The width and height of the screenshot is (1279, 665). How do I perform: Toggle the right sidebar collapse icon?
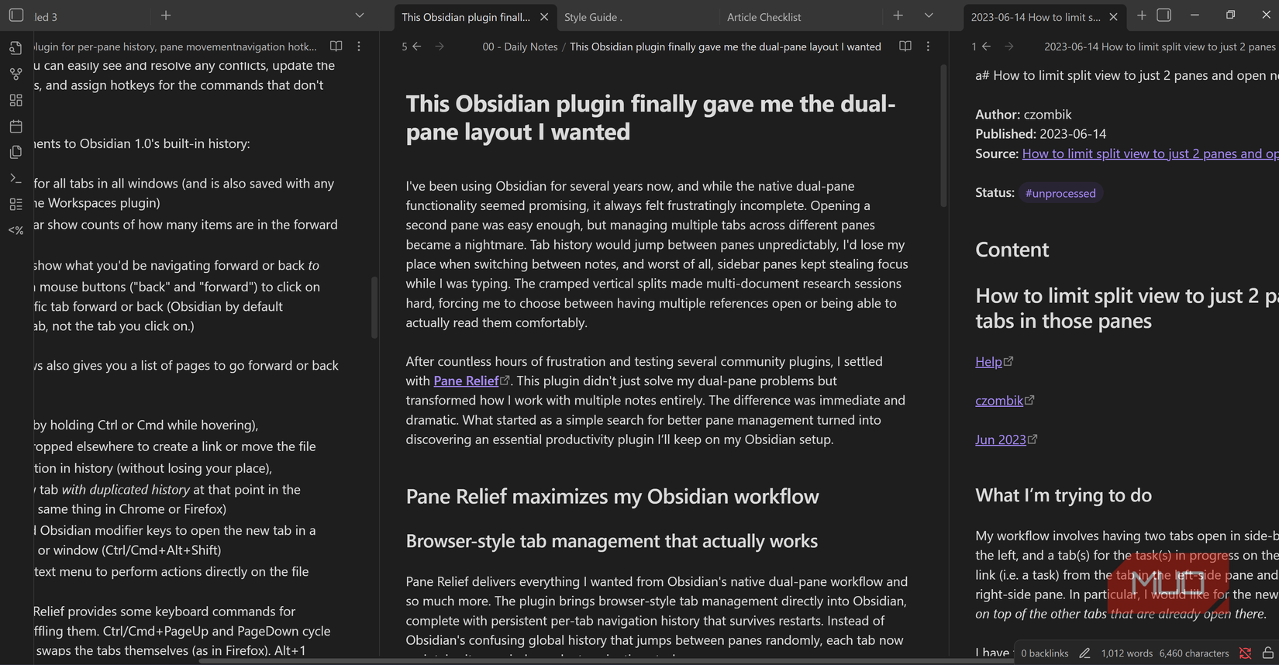tap(1164, 16)
